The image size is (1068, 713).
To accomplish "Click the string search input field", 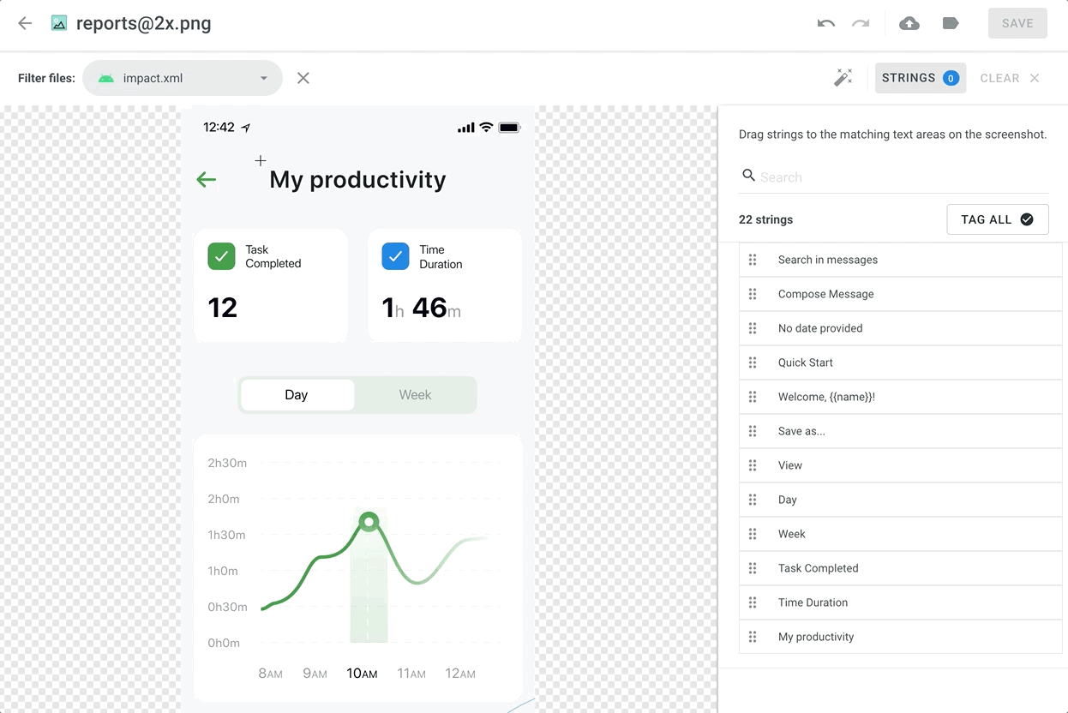I will (900, 177).
